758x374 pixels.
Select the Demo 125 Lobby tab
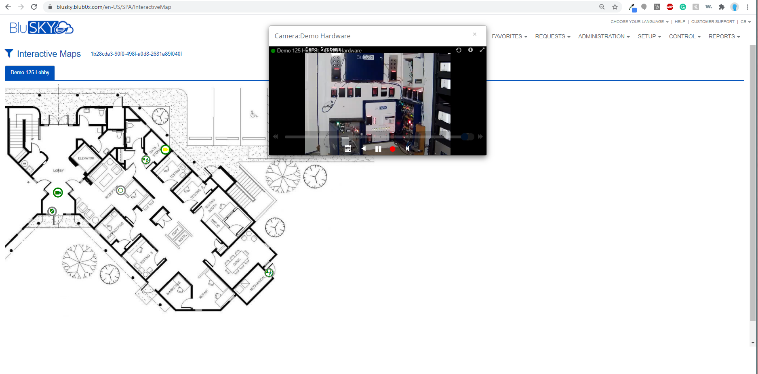point(30,73)
